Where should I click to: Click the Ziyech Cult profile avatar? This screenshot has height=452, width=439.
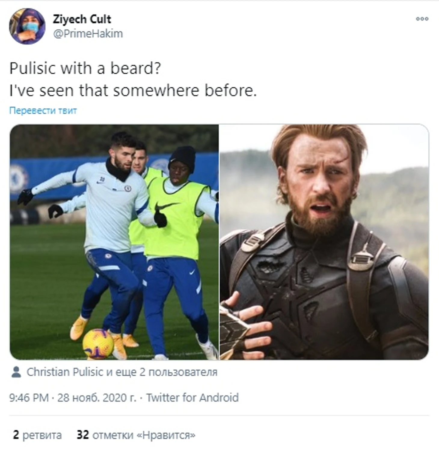tap(27, 26)
